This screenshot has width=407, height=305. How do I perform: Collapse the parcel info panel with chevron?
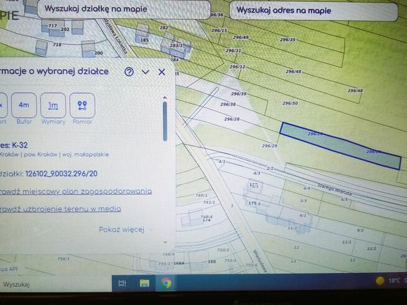[x=146, y=71]
